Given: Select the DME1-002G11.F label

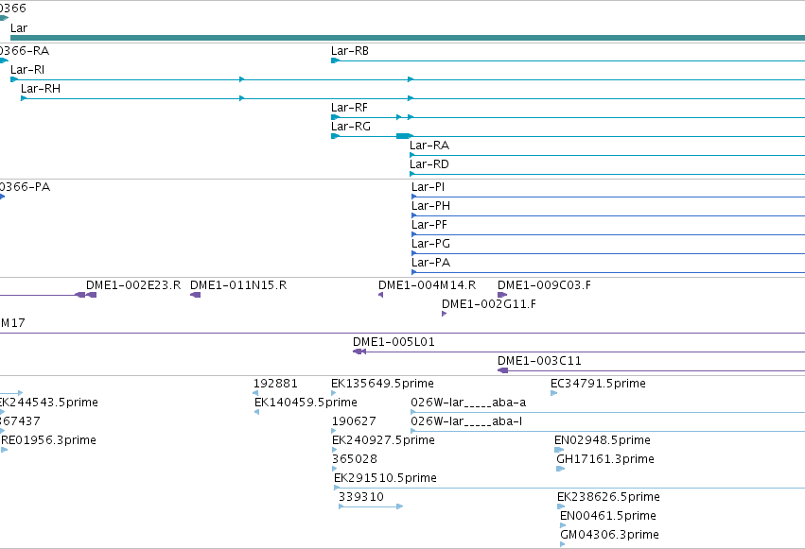Looking at the screenshot, I should (x=489, y=304).
